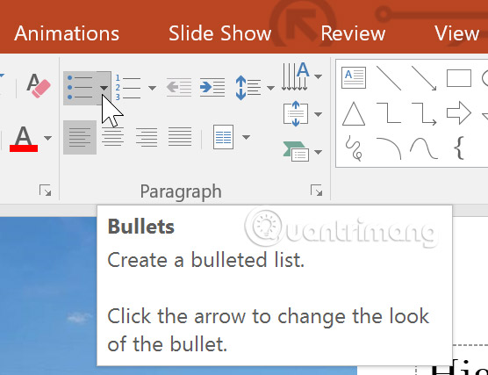The height and width of the screenshot is (375, 488).
Task: Go to the View tab
Action: 456,33
